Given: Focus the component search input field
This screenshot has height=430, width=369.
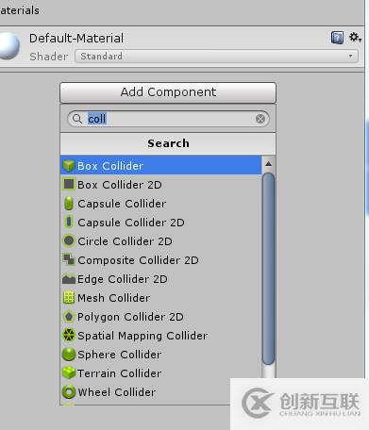Looking at the screenshot, I should (168, 119).
